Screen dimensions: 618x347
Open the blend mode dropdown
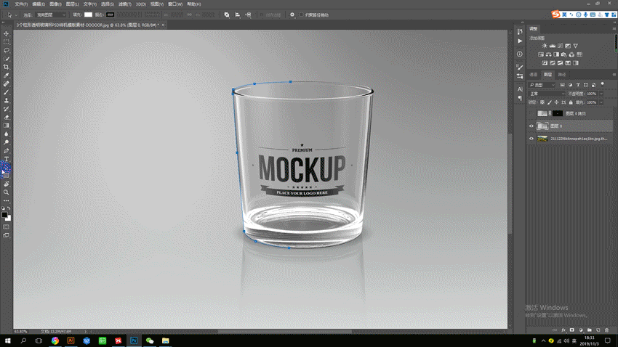547,94
